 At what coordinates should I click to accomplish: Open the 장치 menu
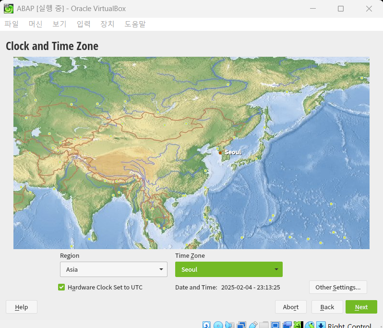click(x=108, y=24)
